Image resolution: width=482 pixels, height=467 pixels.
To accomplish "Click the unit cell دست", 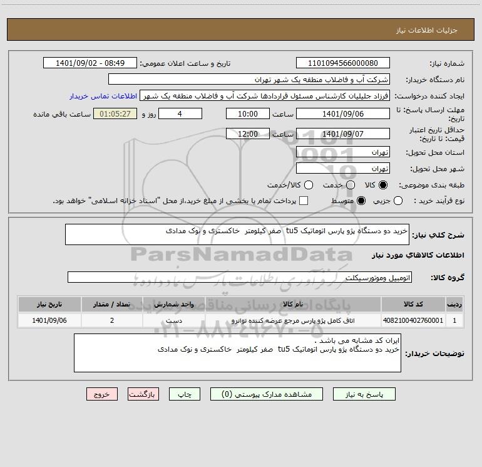I will (174, 320).
